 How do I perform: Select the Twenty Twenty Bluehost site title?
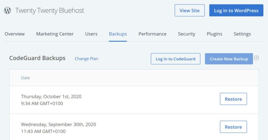coord(50,10)
